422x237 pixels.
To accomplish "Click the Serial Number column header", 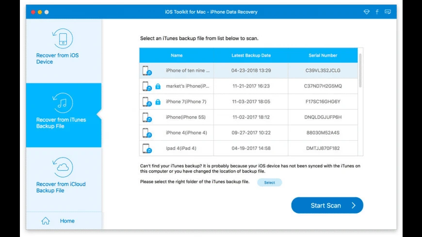I will click(x=323, y=55).
